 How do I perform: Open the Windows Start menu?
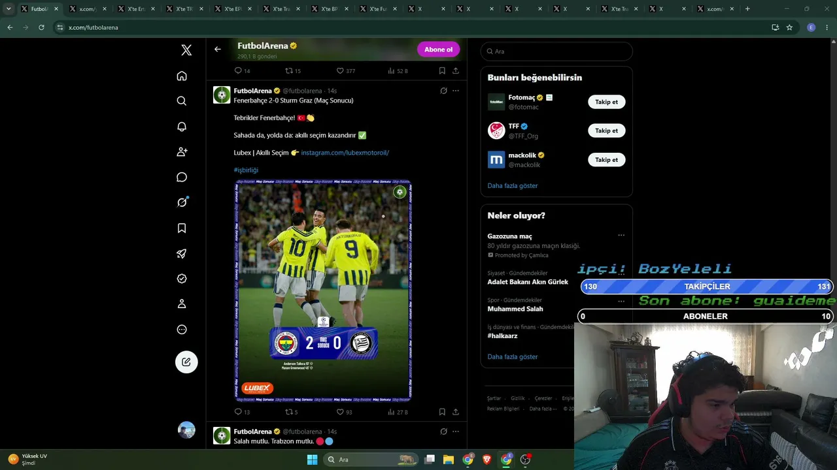pyautogui.click(x=313, y=460)
